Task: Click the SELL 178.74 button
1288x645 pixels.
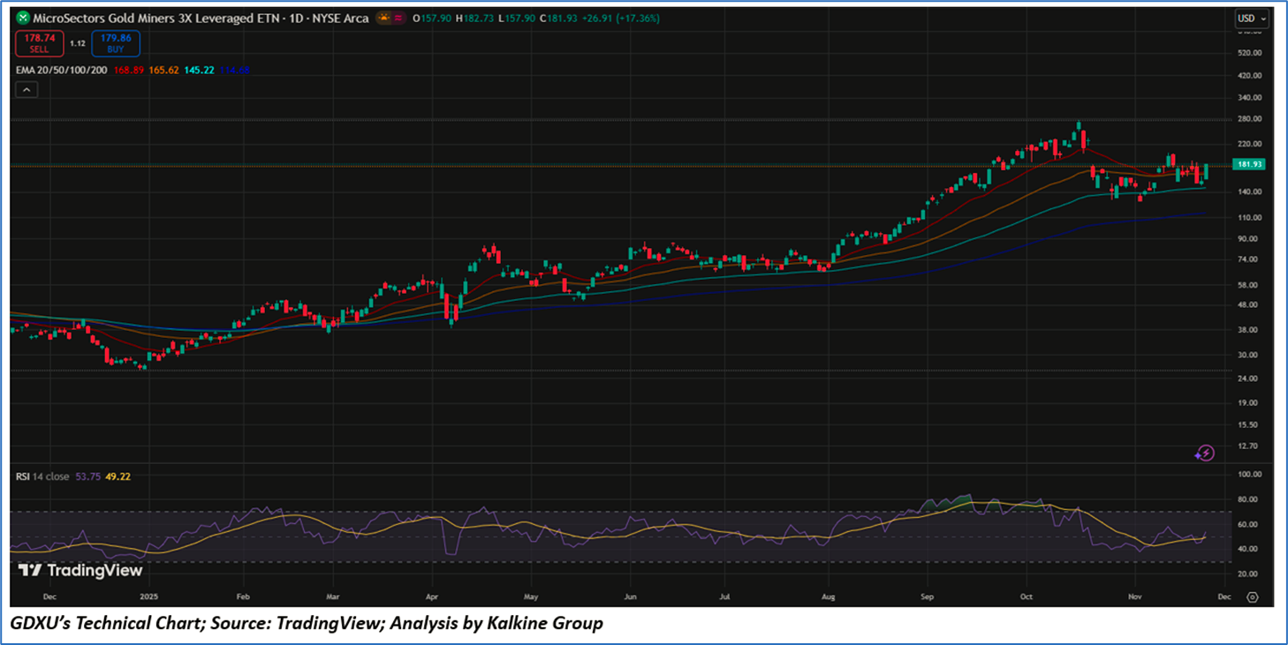Action: pyautogui.click(x=39, y=43)
